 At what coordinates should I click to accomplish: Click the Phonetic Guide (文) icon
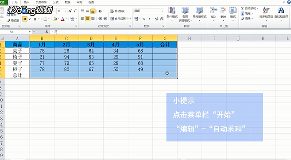coord(72,19)
